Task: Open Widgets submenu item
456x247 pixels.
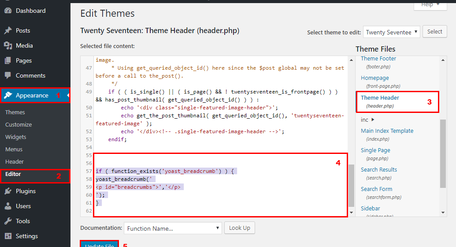Action: (16, 137)
